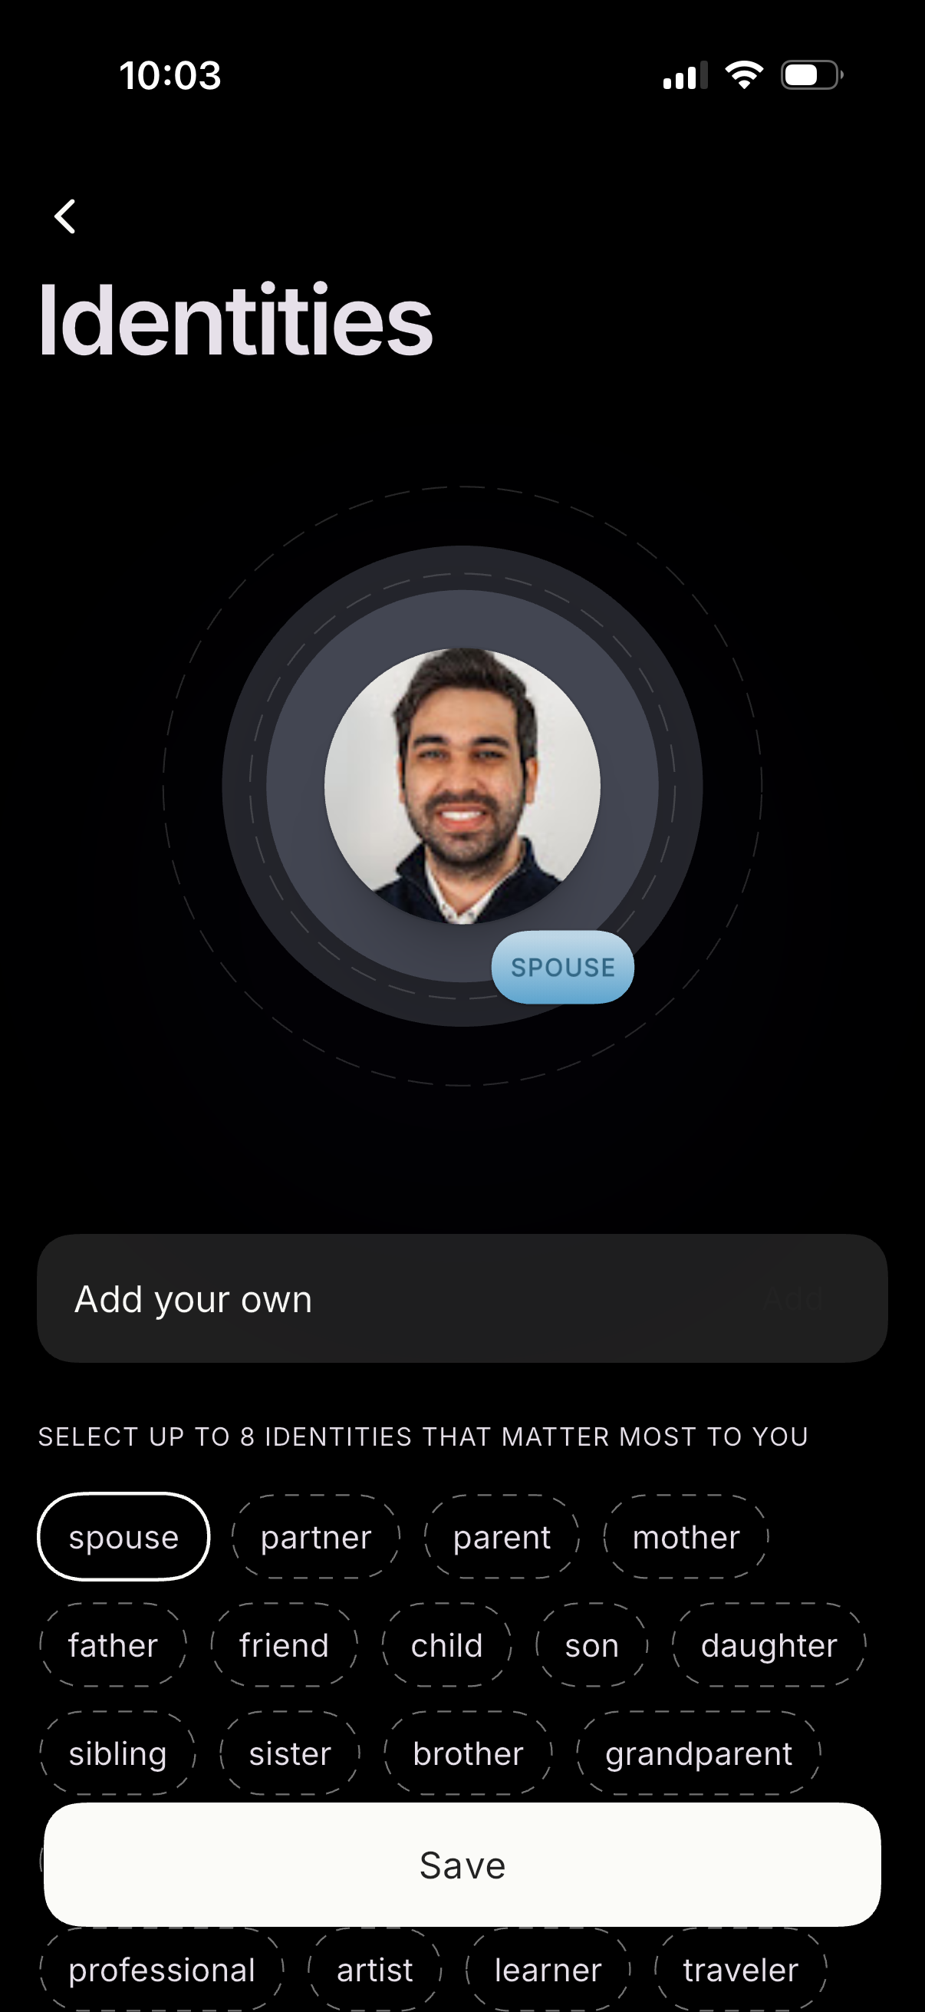Screen dimensions: 925x2012
Task: Enable the son identity chip
Action: (x=591, y=1645)
